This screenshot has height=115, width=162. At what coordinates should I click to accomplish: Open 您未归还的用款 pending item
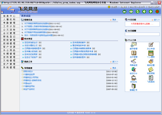(x=31, y=54)
